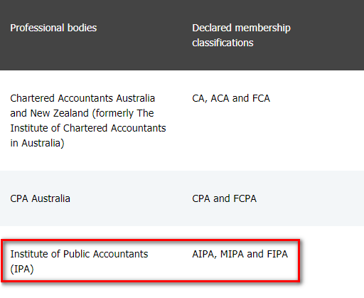This screenshot has width=364, height=298.
Task: Click the "AIPA," classification text
Action: (x=205, y=254)
